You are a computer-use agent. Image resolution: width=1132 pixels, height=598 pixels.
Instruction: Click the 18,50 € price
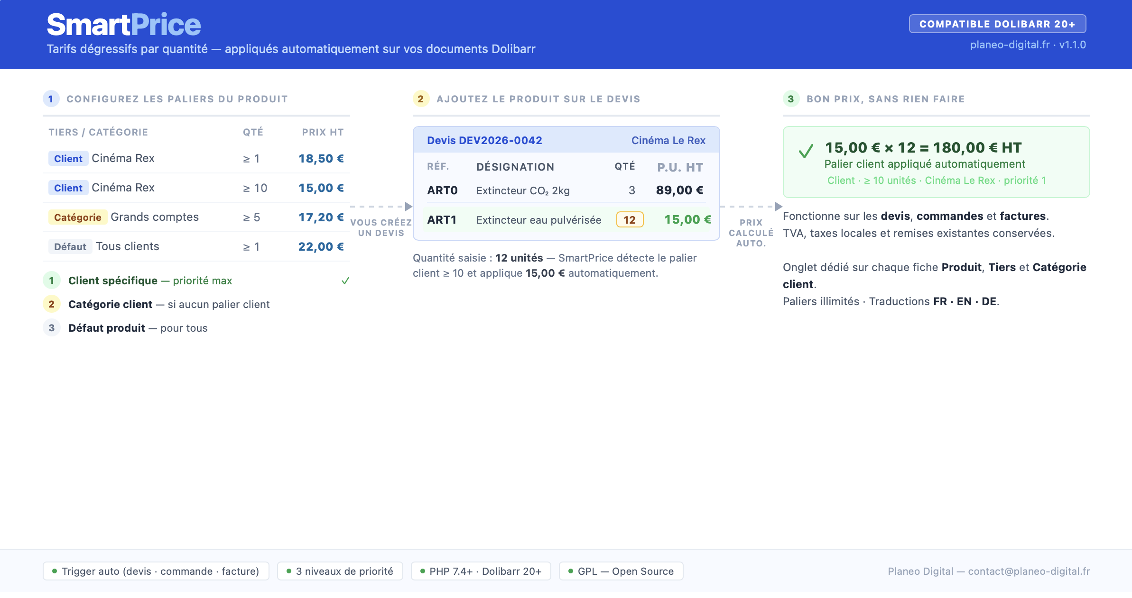pyautogui.click(x=321, y=158)
